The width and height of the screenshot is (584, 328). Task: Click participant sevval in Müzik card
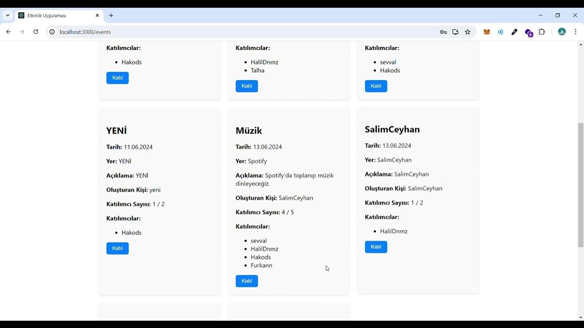[x=259, y=241]
